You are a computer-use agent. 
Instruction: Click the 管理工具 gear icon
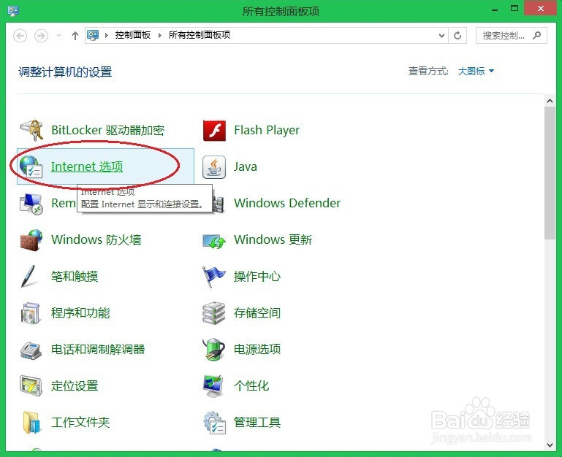click(214, 423)
